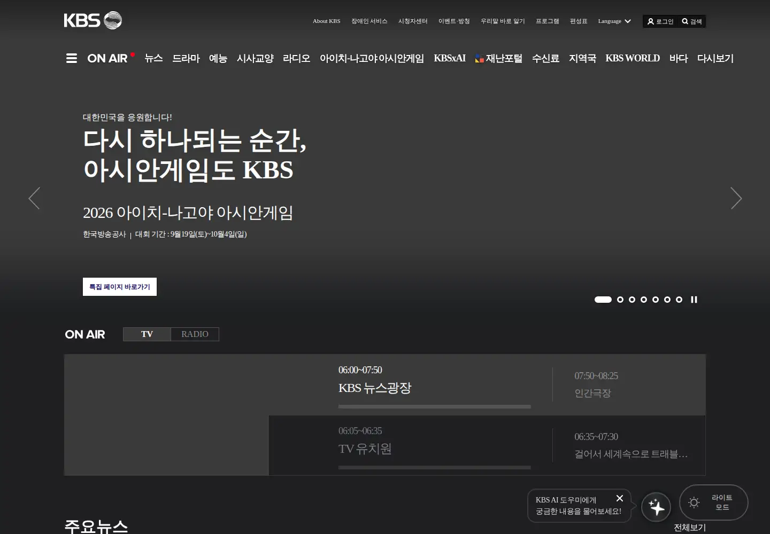The height and width of the screenshot is (534, 770).
Task: Click TV 유치원 progress bar
Action: pyautogui.click(x=435, y=467)
